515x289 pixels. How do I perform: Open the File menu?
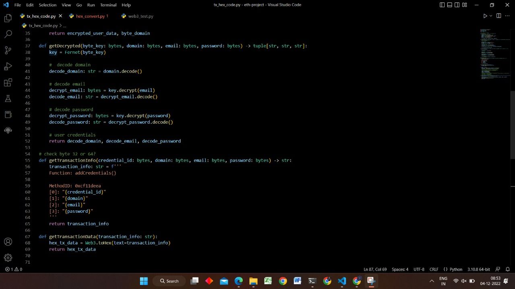point(18,5)
